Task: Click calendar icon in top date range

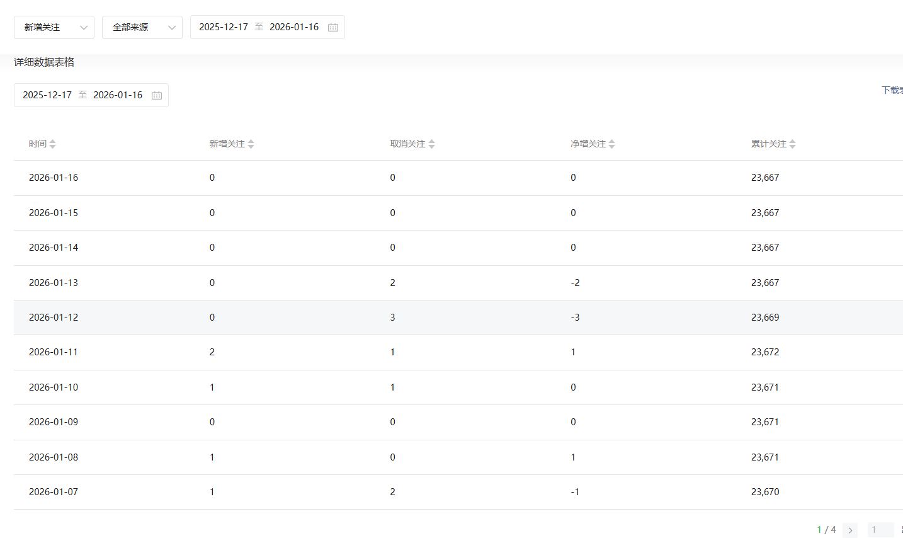Action: 333,27
